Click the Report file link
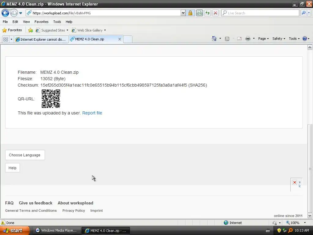The width and height of the screenshot is (313, 235). pyautogui.click(x=92, y=113)
